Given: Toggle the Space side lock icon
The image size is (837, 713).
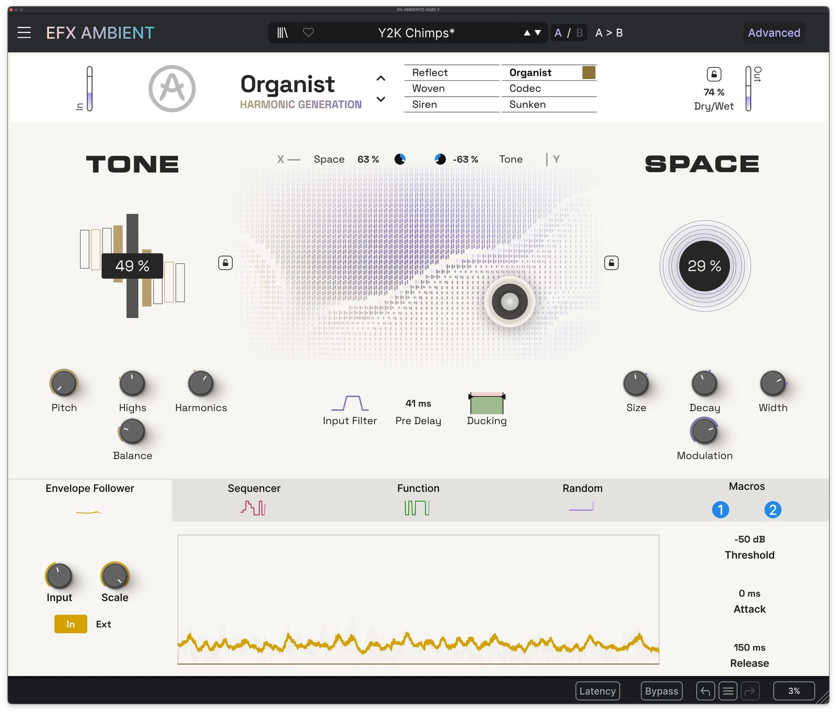Looking at the screenshot, I should point(611,263).
